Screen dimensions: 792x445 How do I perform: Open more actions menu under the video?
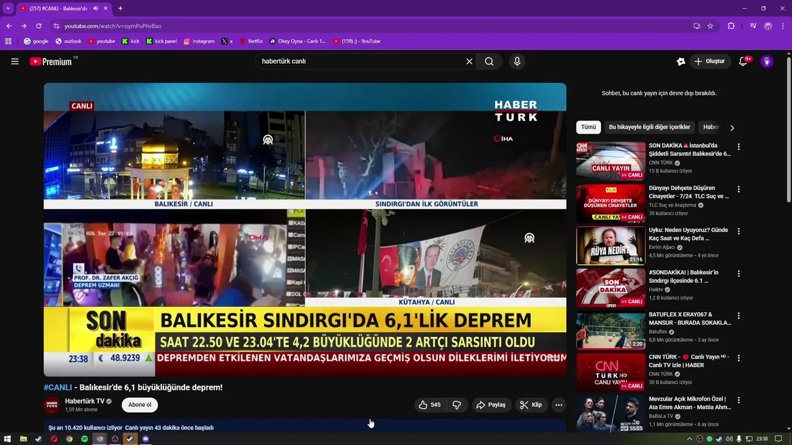tap(559, 405)
